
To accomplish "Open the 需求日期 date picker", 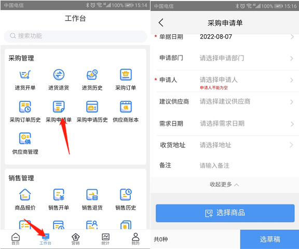I will pyautogui.click(x=225, y=123).
